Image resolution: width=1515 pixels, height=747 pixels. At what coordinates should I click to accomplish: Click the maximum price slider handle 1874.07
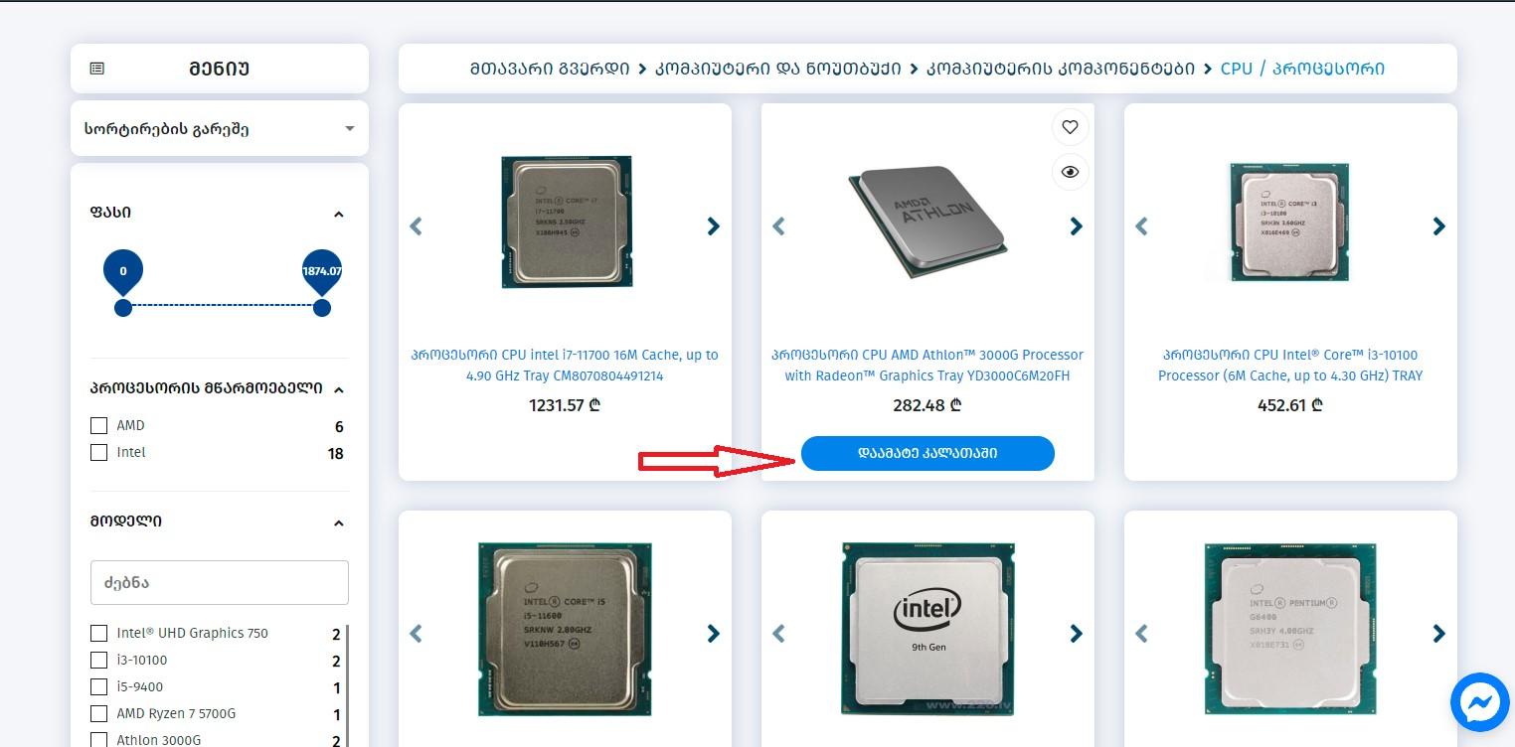click(322, 307)
